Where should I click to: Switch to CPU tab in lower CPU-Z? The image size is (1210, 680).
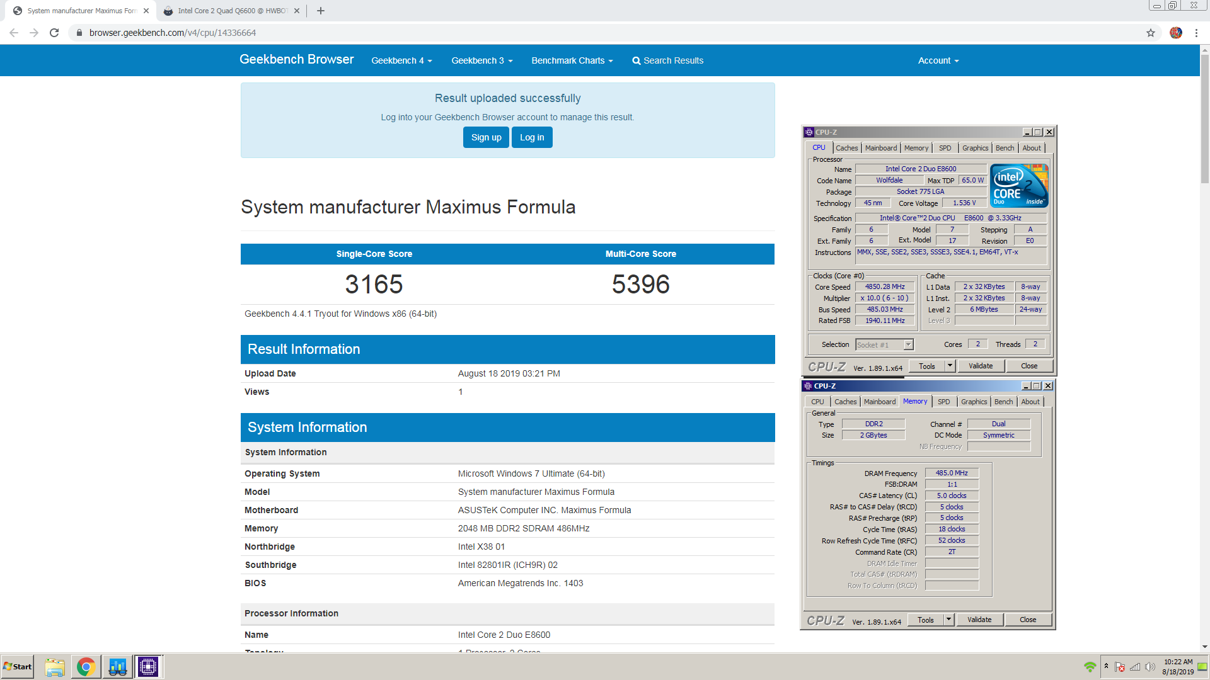click(x=817, y=402)
